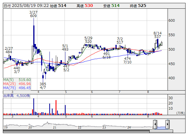This screenshot has width=189, height=136.
Task: Click year 23 in the navigator timeline
Action: [104, 127]
